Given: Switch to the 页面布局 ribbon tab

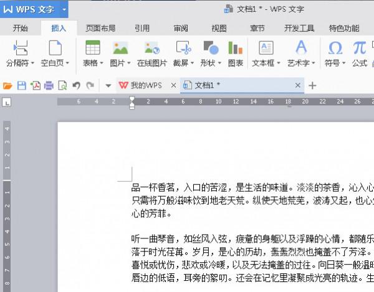Looking at the screenshot, I should (100, 28).
